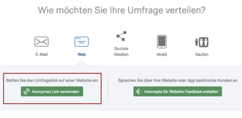Click the chain link icon in the Anonymen Link button

[x=26, y=91]
